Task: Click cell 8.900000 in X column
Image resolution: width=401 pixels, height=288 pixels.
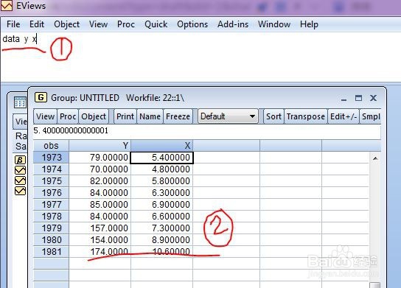Action: point(162,239)
